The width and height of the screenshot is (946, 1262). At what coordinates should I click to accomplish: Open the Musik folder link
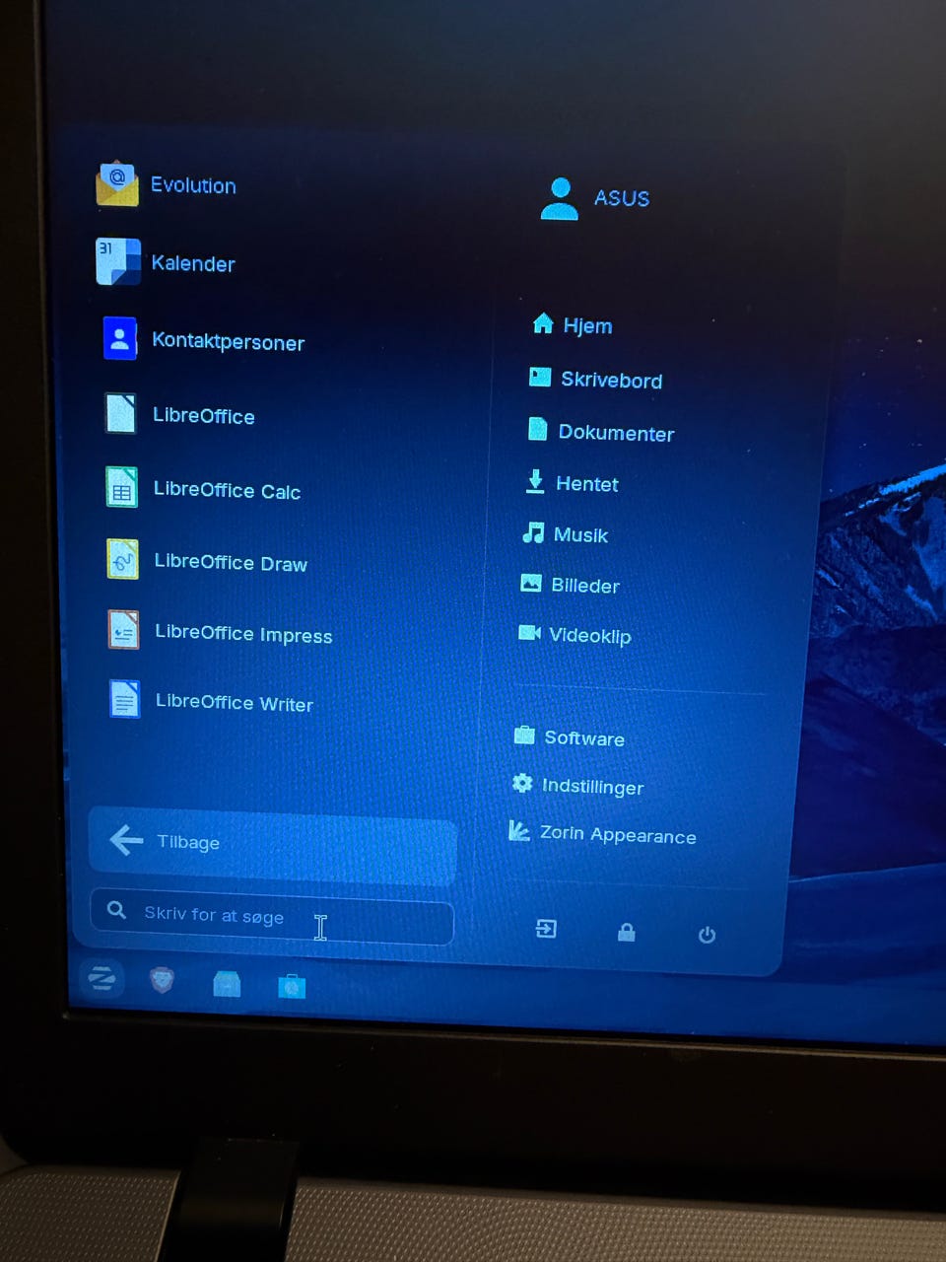(580, 534)
